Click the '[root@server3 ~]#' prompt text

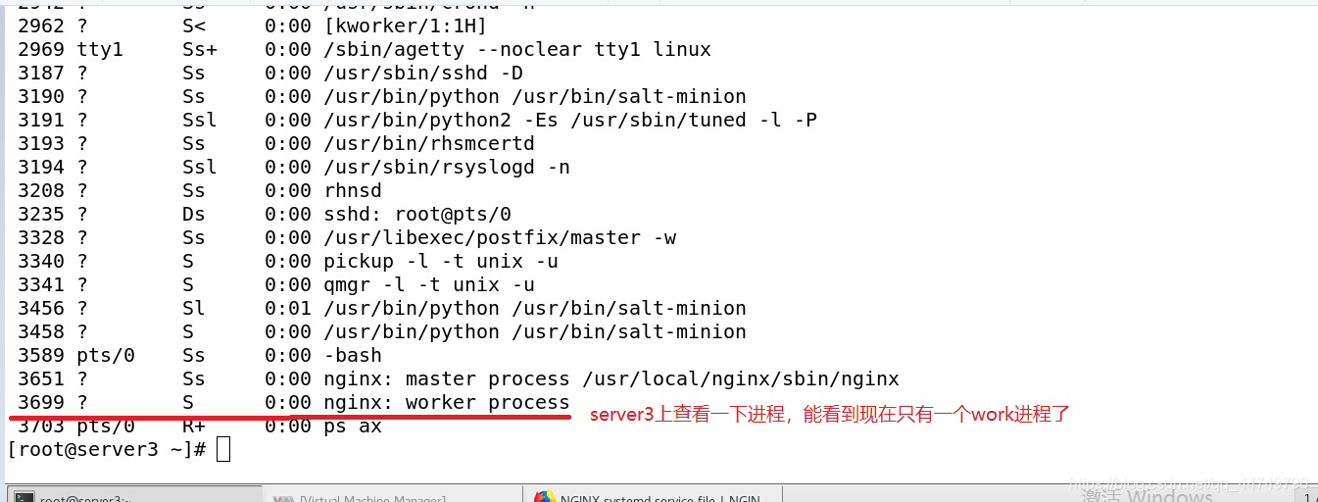point(106,450)
